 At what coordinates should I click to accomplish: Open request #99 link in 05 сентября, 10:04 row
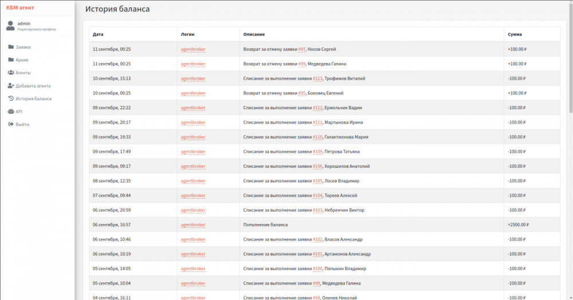(316, 283)
